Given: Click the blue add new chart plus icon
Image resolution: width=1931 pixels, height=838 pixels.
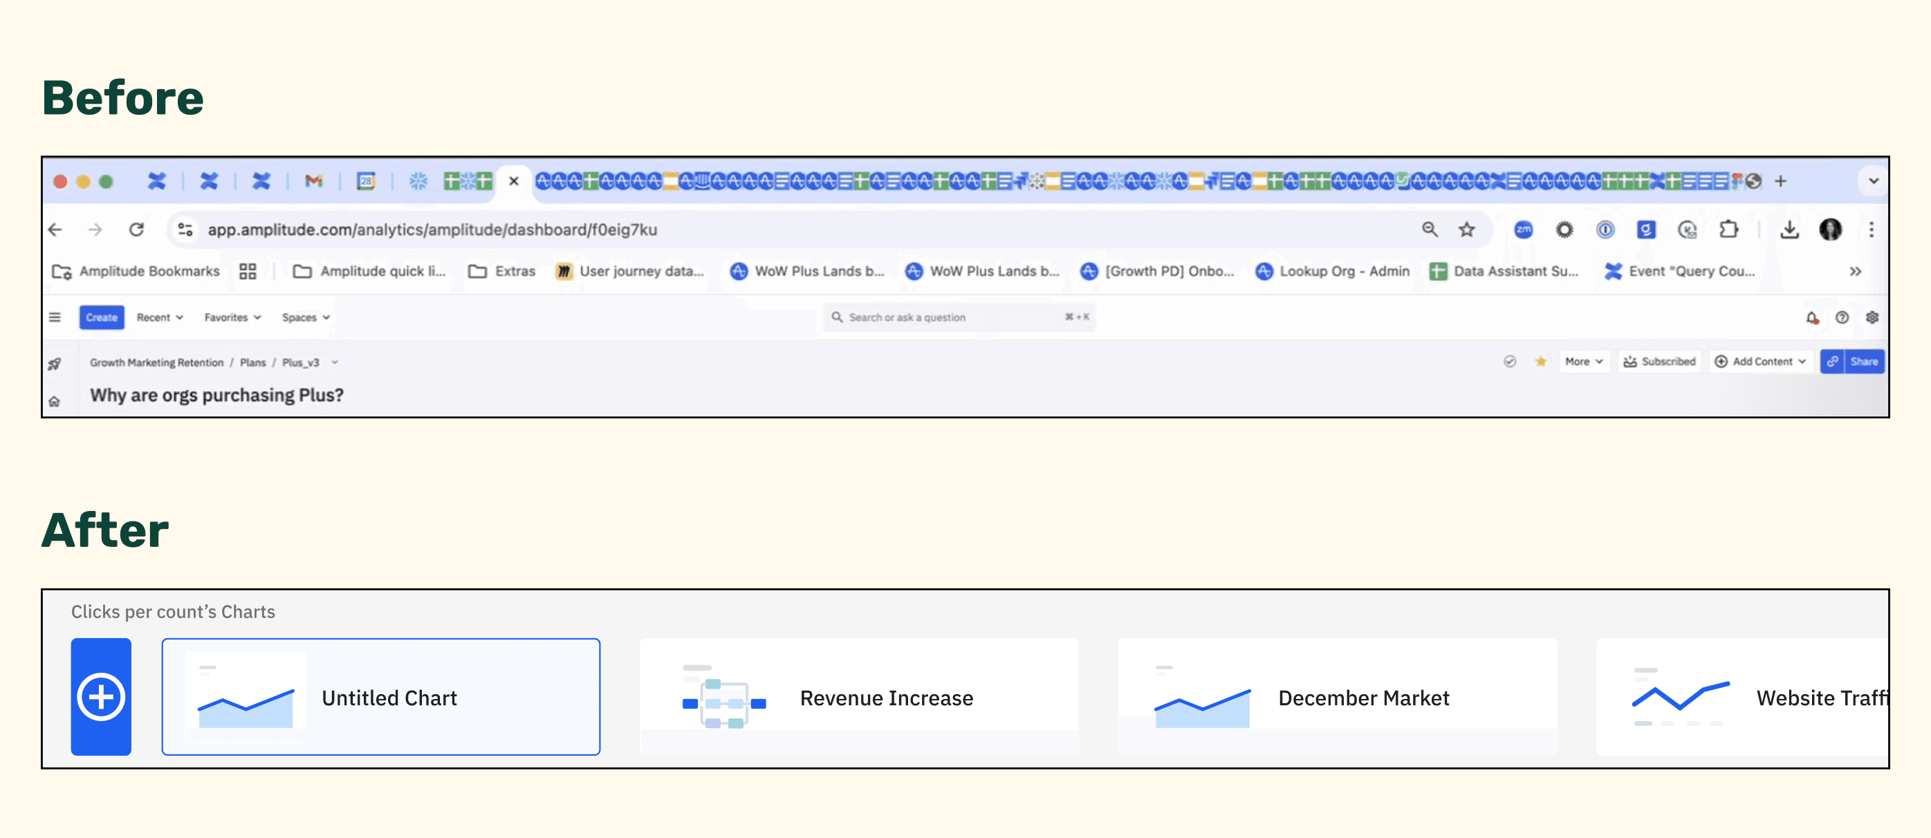Looking at the screenshot, I should [100, 696].
